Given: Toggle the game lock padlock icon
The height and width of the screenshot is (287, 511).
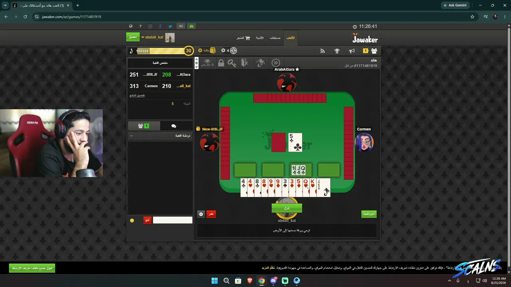Looking at the screenshot, I should pos(221,63).
